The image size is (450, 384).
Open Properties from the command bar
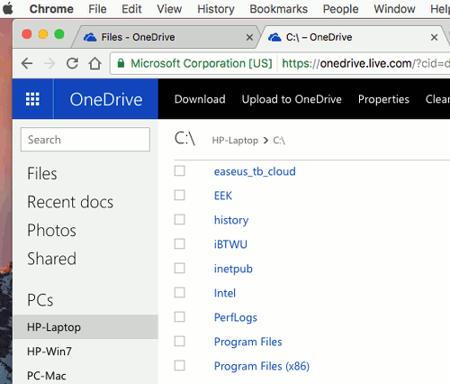[x=383, y=99]
